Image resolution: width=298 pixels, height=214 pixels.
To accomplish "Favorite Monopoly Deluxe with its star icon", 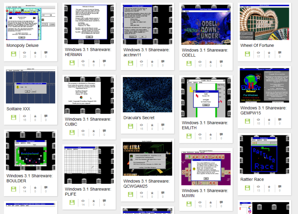I will [x=35, y=53].
